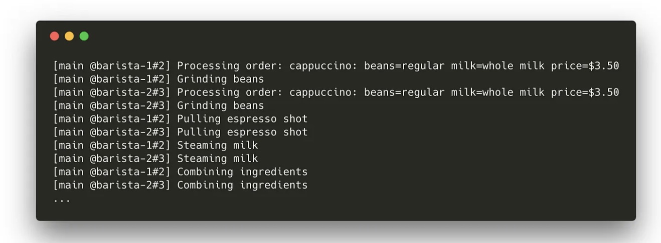This screenshot has width=661, height=243.
Task: Select the barista-1 Grinding beans log line
Action: [158, 79]
